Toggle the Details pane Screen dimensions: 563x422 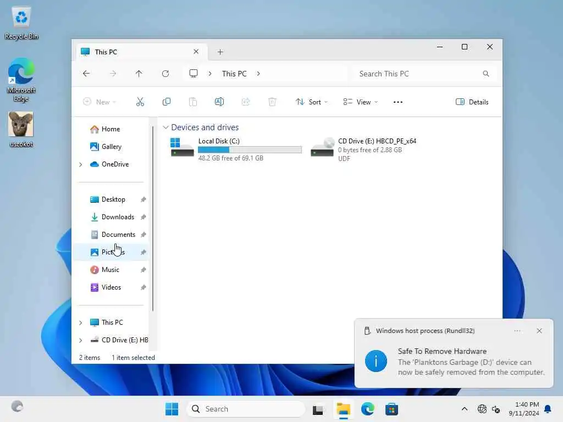click(x=472, y=102)
